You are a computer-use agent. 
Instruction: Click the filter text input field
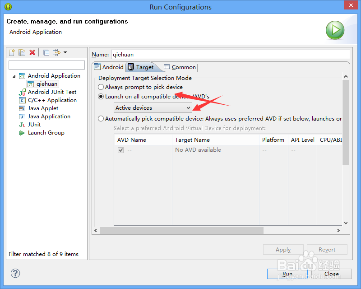coord(47,65)
